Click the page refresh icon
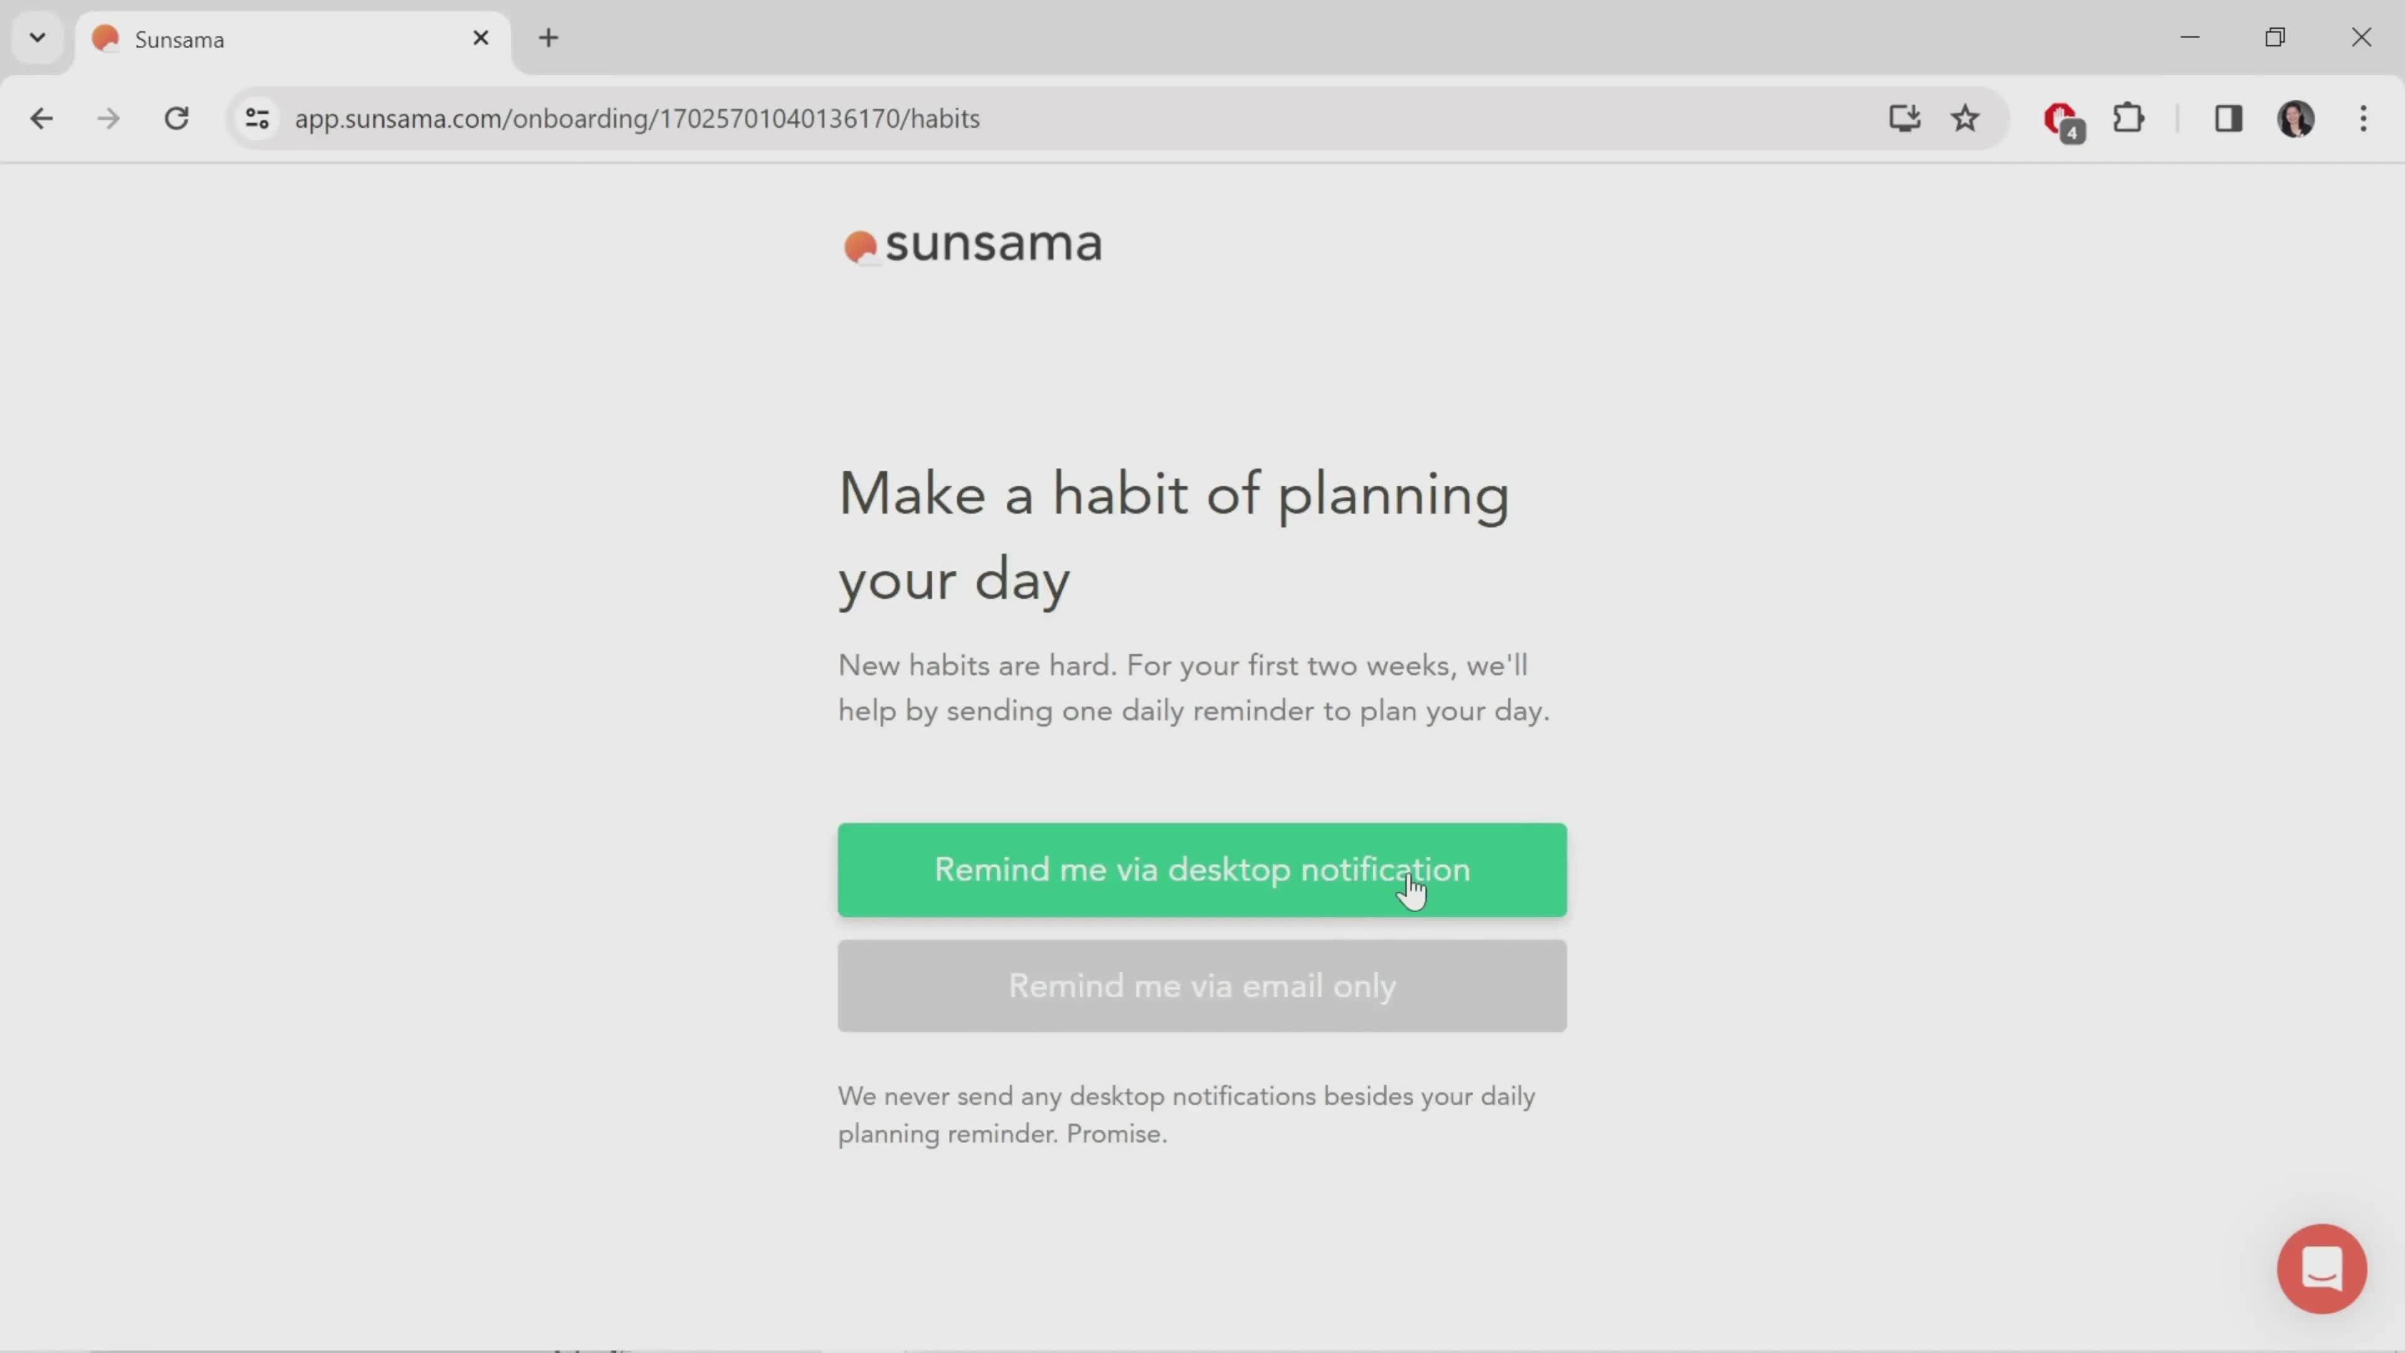The height and width of the screenshot is (1353, 2405). point(177,117)
